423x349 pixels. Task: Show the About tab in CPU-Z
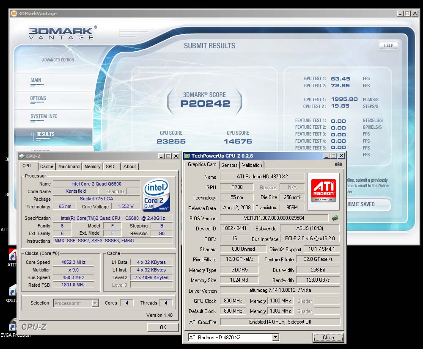tap(130, 166)
